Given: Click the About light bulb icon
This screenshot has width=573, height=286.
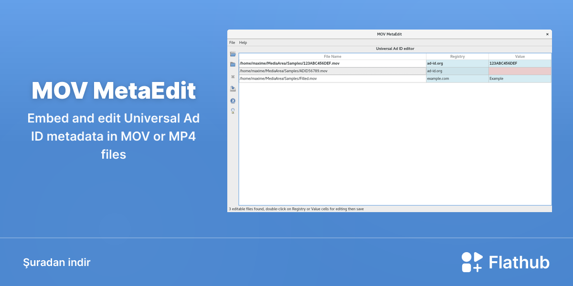Looking at the screenshot, I should tap(233, 111).
